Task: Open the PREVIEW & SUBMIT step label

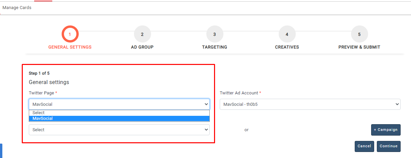Action: point(359,47)
